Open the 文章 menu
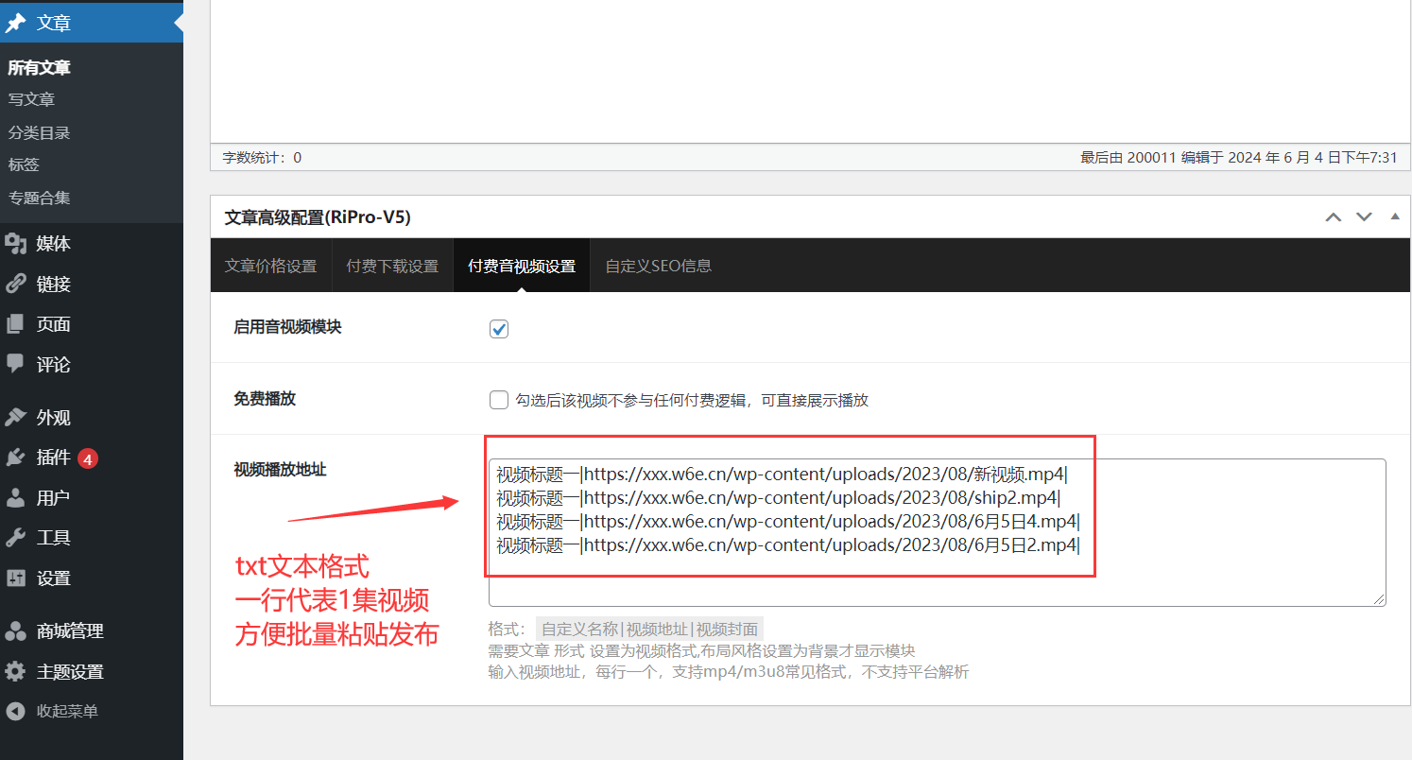 92,24
